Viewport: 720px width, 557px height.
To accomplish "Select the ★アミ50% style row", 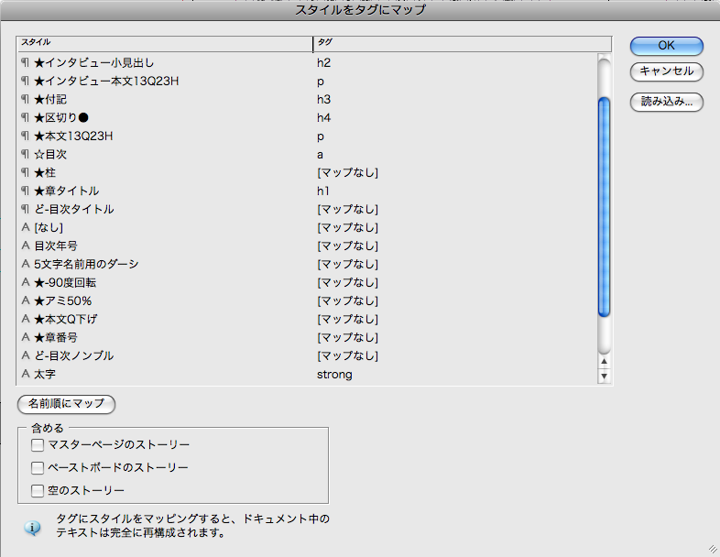I will (307, 301).
